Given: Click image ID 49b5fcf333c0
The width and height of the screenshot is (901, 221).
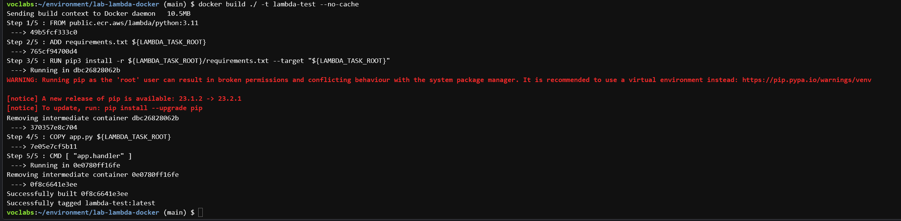Looking at the screenshot, I should click(54, 32).
